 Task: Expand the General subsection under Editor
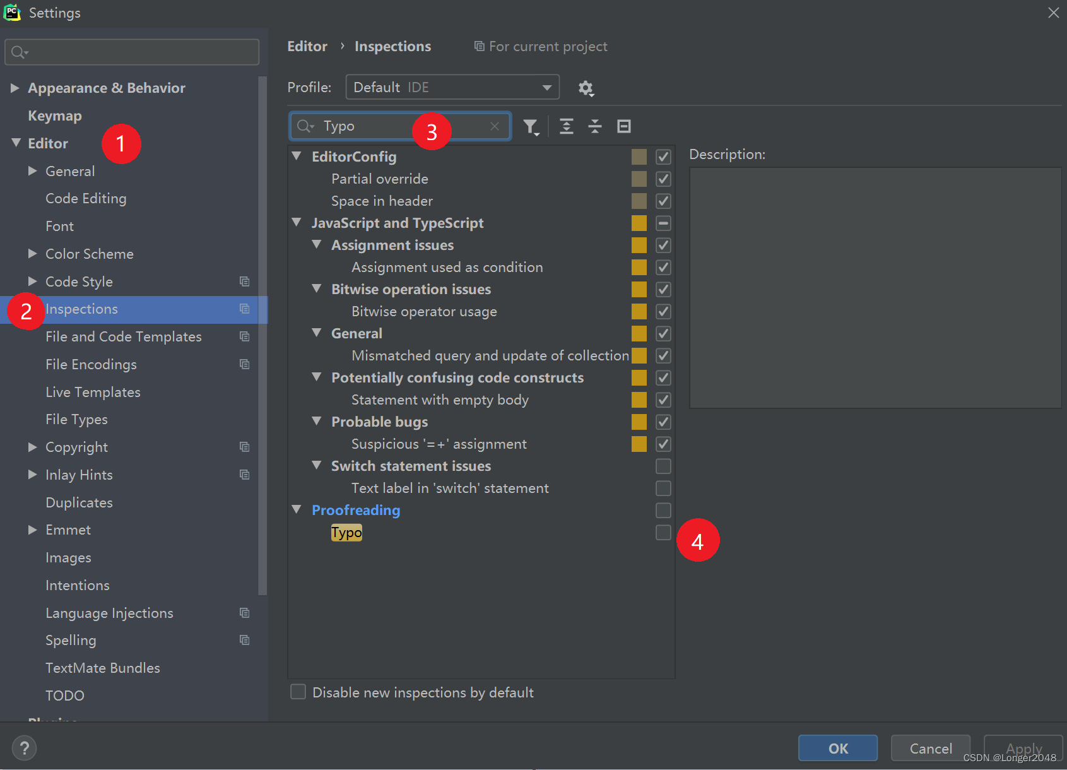33,170
